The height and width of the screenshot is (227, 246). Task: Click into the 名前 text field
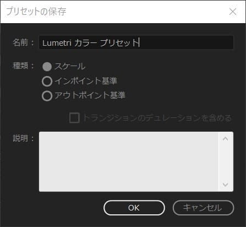click(x=136, y=42)
